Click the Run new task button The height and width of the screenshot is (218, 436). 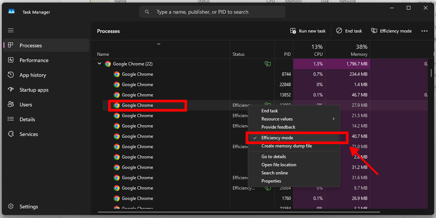308,31
